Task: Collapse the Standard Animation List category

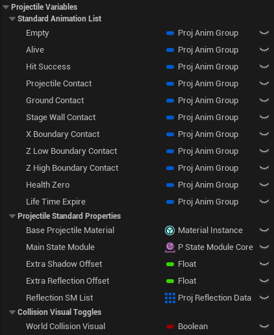Action: 12,19
